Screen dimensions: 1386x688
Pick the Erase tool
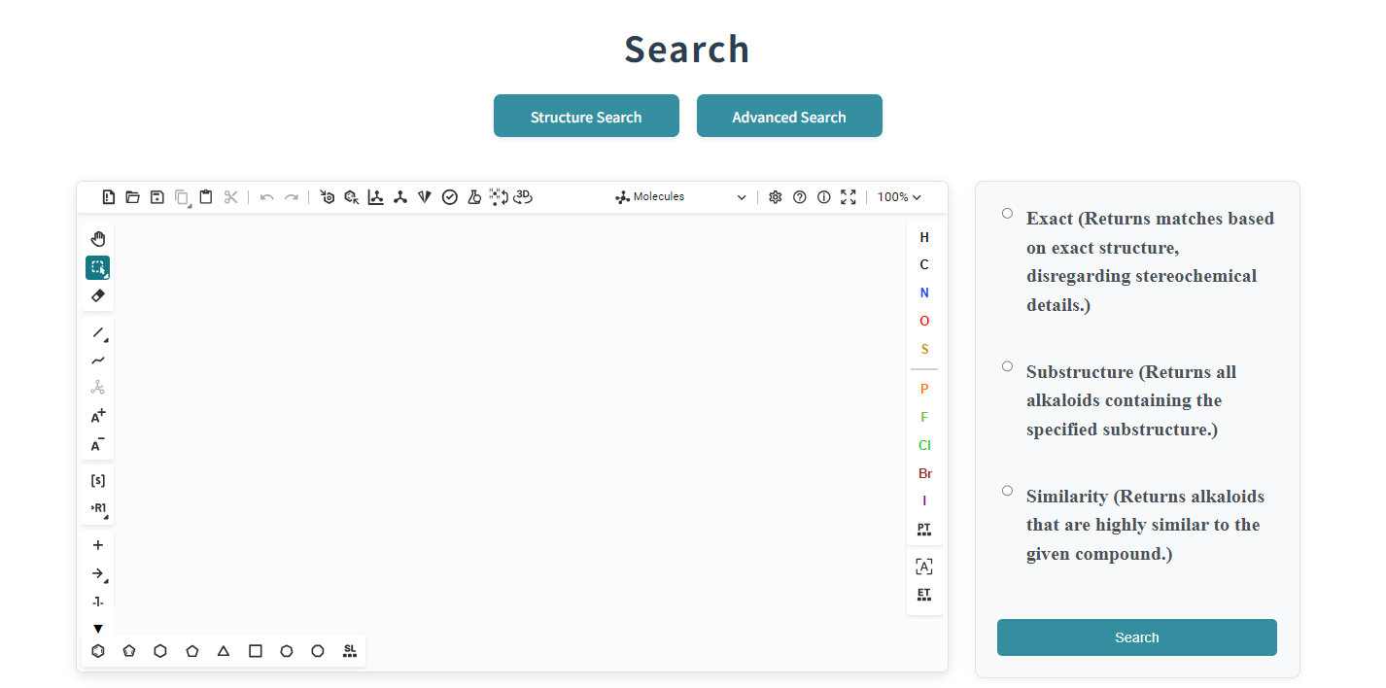pos(98,295)
